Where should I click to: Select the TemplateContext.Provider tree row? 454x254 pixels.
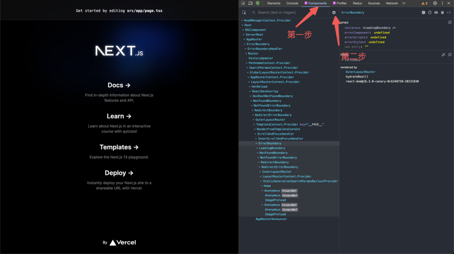tap(289, 124)
